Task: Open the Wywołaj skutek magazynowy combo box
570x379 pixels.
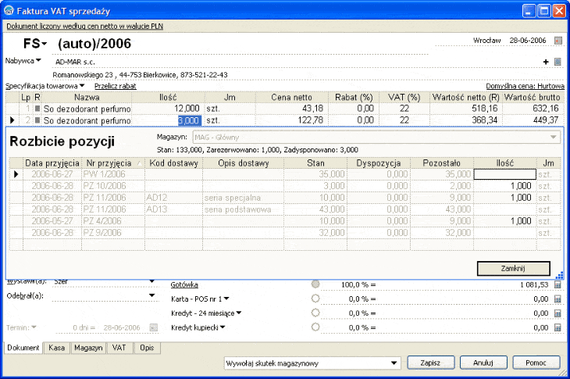Action: point(312,363)
